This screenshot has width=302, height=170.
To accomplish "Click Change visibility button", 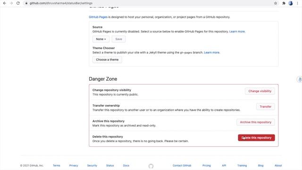I will click(260, 91).
